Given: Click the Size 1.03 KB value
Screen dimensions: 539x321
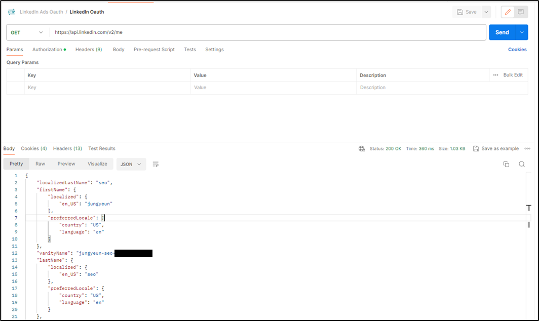Looking at the screenshot, I should pos(457,149).
